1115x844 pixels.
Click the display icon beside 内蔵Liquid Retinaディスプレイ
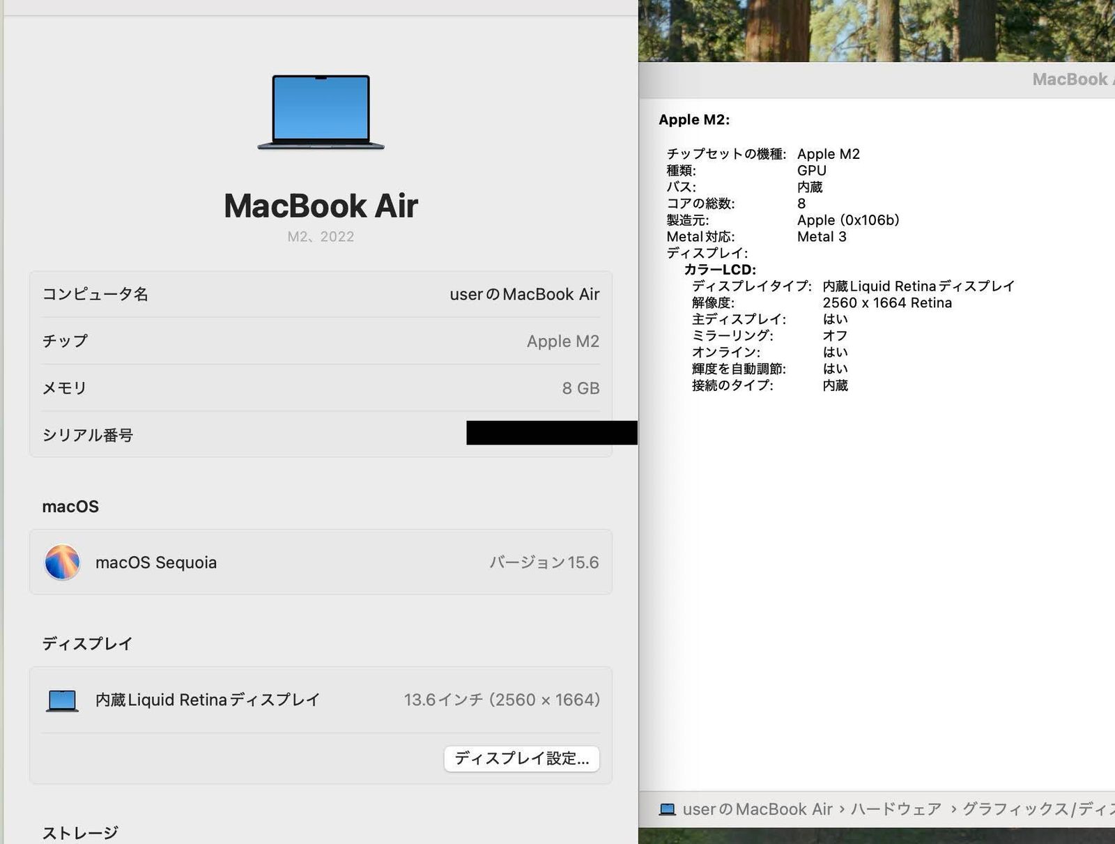pos(63,700)
